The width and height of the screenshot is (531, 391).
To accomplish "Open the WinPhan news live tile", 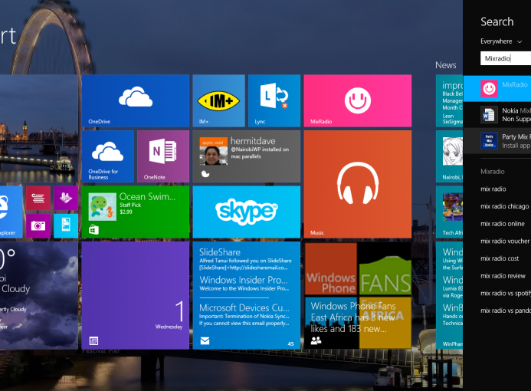I will click(449, 295).
